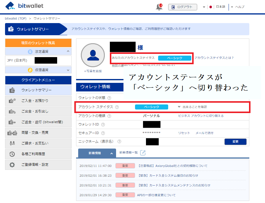This screenshot has width=265, height=203.
Task: Click the profile avatar picture
Action: point(93,55)
